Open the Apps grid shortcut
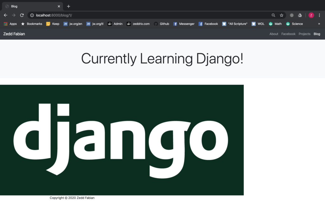Image resolution: width=325 pixels, height=203 pixels. click(10, 24)
